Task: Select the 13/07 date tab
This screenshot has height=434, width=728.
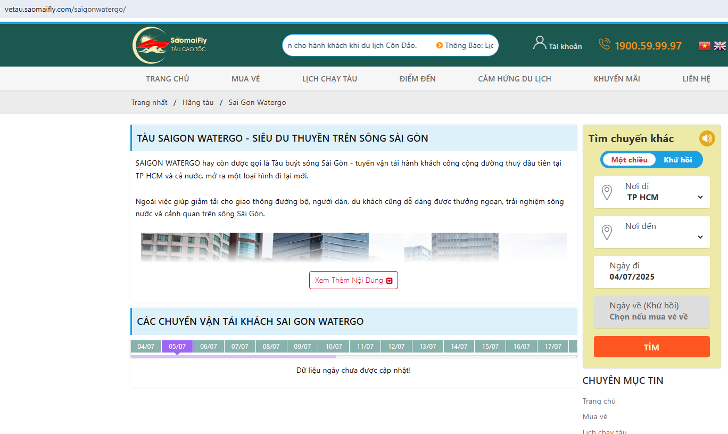Action: 428,346
